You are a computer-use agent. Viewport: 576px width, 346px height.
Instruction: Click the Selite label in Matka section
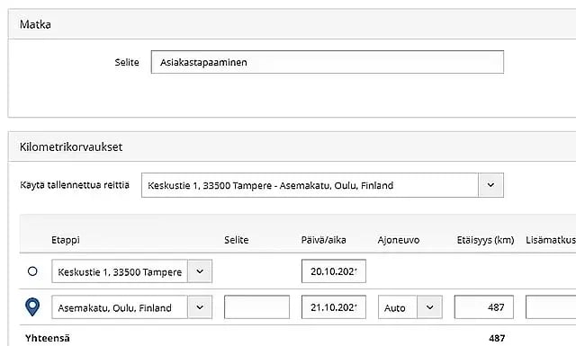[127, 62]
